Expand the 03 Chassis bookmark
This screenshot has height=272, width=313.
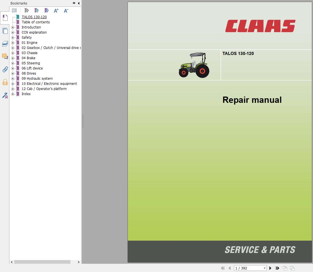13,53
